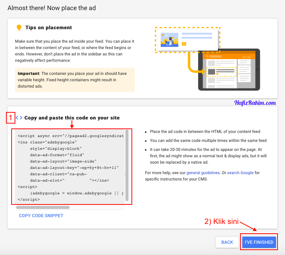Click the code box vertical scrollbar
This screenshot has width=285, height=255.
coord(127,165)
